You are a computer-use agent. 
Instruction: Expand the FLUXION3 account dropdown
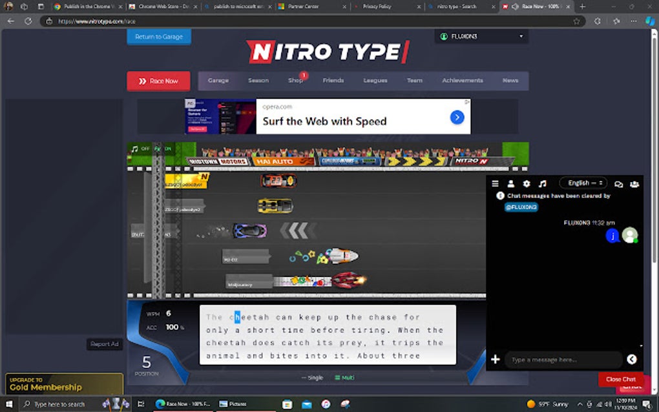(481, 36)
